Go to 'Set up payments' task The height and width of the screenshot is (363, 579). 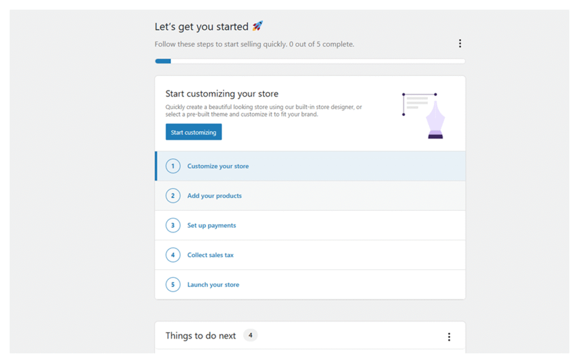[211, 225]
